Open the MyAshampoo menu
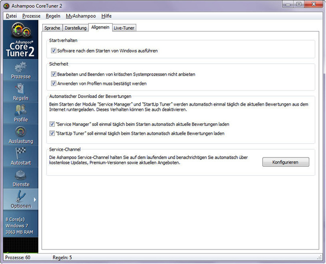Screen dimensions: 326x264 pos(81,16)
